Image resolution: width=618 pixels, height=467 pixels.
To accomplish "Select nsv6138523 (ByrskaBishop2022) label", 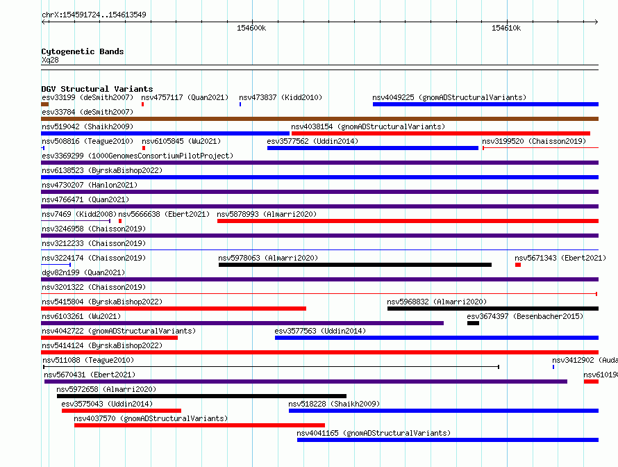I will (x=102, y=170).
